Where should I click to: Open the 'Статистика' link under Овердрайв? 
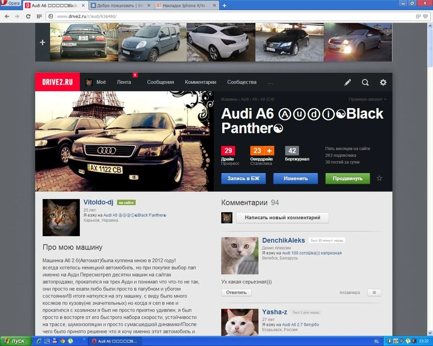click(x=261, y=164)
